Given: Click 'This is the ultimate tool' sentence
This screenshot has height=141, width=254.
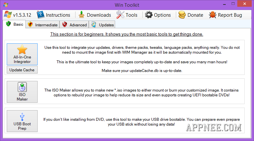Looking at the screenshot, I should [x=142, y=62].
